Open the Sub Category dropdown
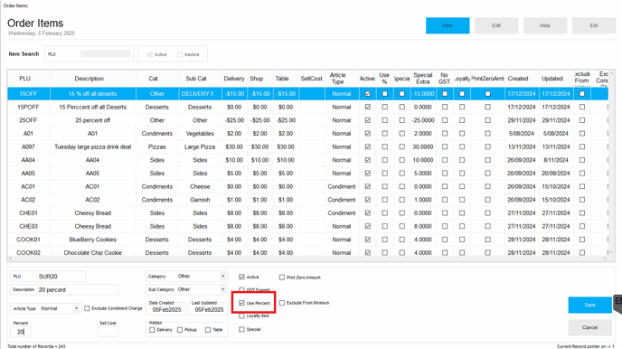This screenshot has width=622, height=349. coord(223,289)
